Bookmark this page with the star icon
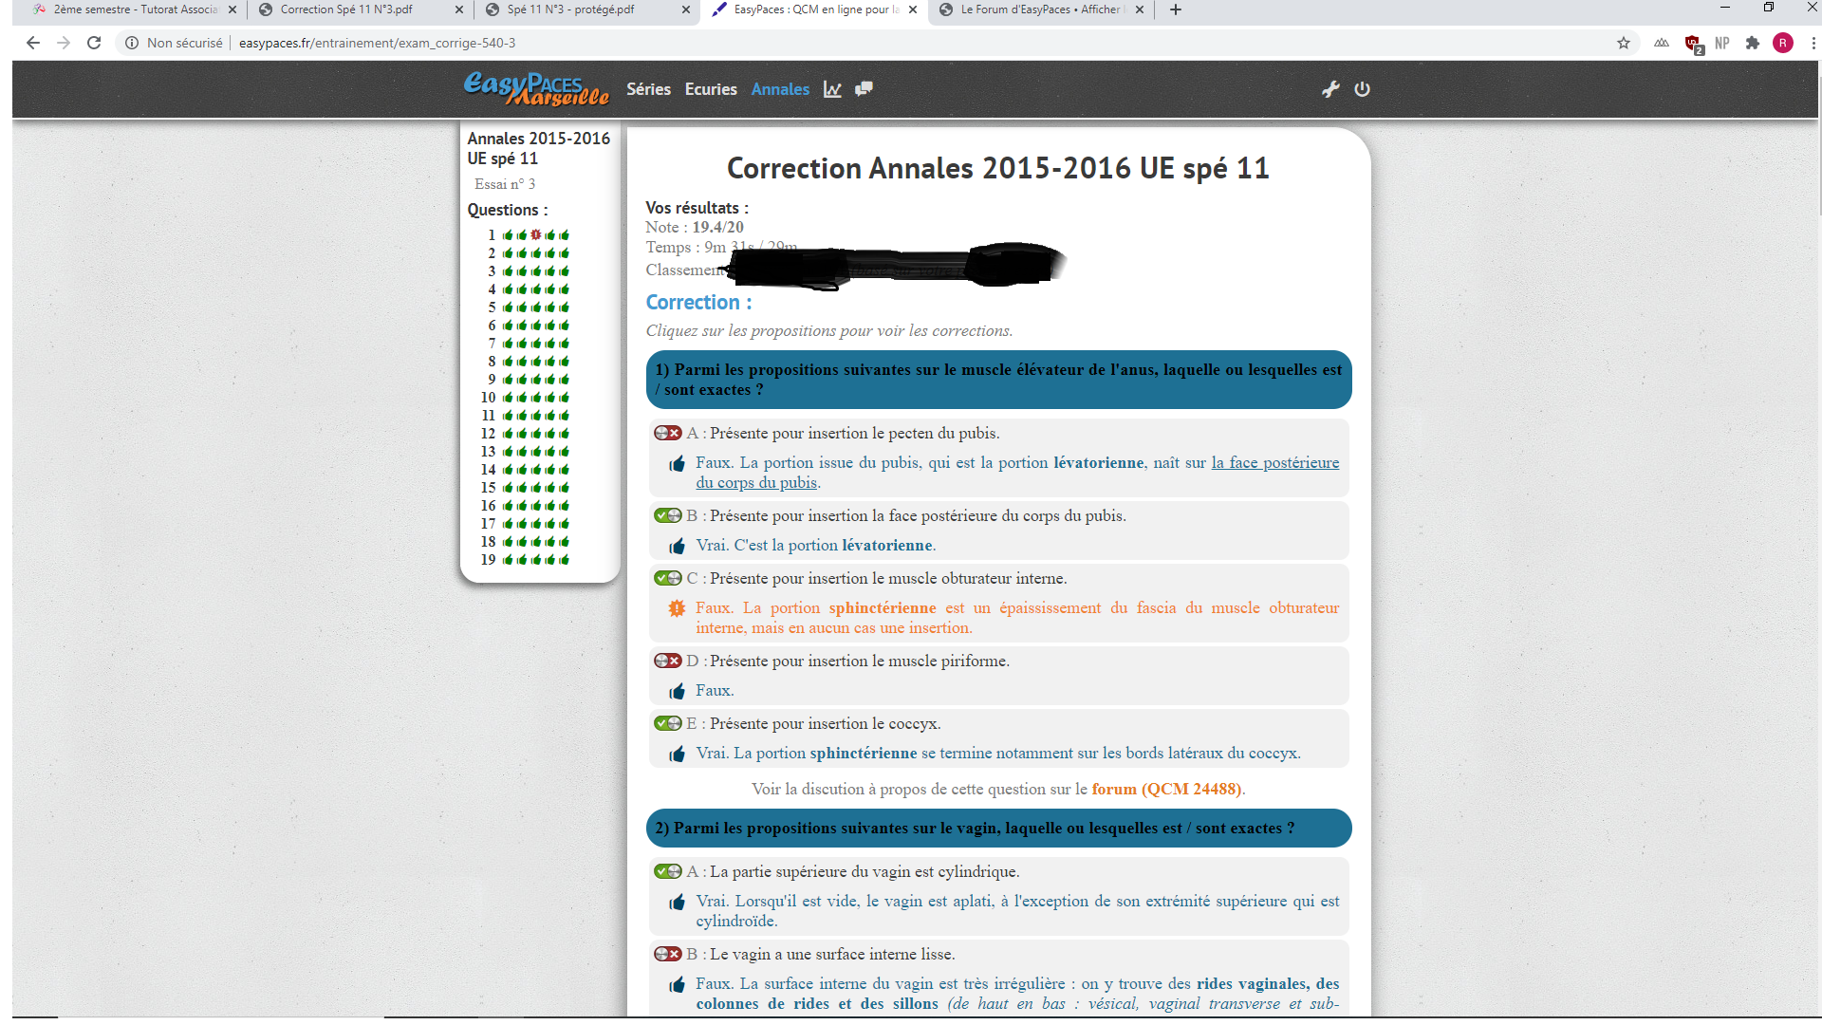The width and height of the screenshot is (1822, 1025). (x=1624, y=43)
